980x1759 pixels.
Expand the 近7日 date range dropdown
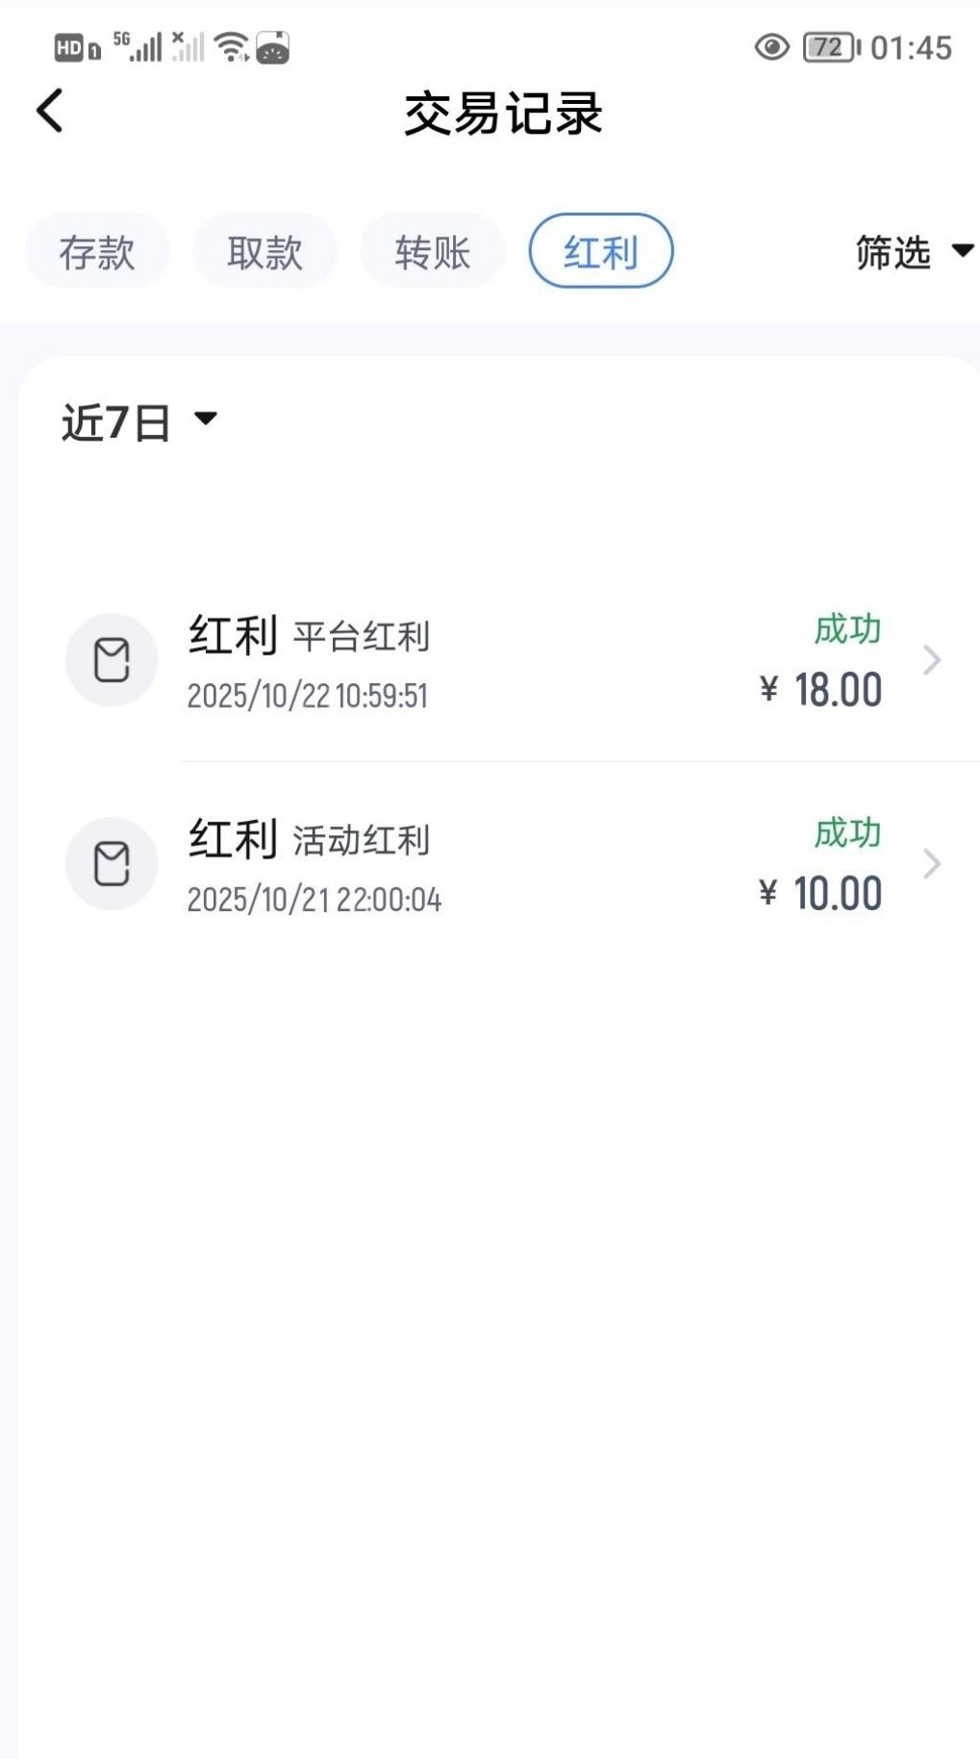[x=139, y=421]
